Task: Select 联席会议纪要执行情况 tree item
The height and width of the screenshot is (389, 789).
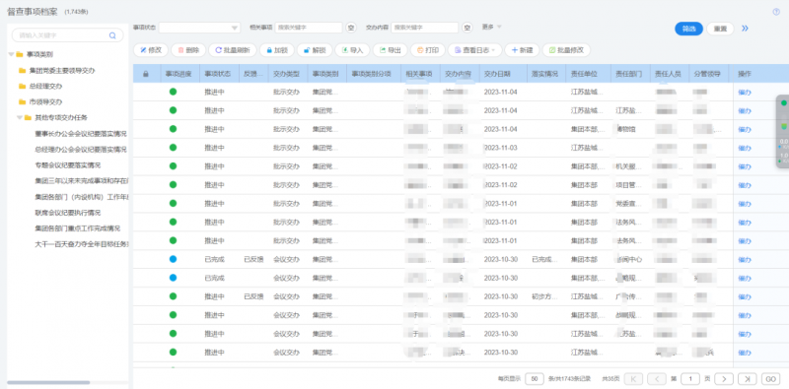Action: coord(68,213)
